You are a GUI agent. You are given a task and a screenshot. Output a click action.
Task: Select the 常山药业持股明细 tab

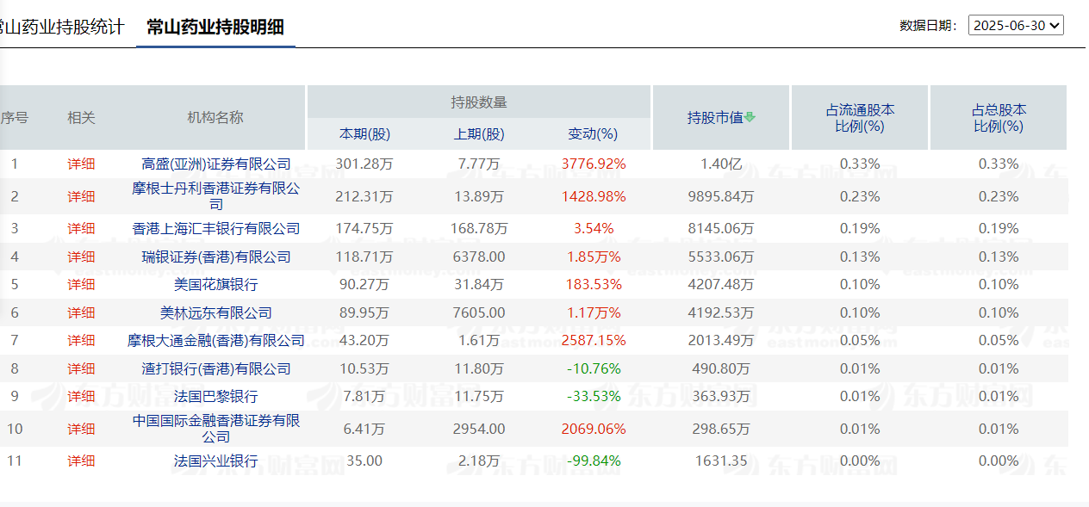(215, 27)
